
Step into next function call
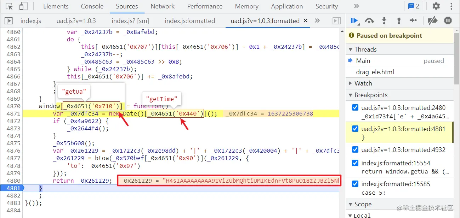[384, 21]
